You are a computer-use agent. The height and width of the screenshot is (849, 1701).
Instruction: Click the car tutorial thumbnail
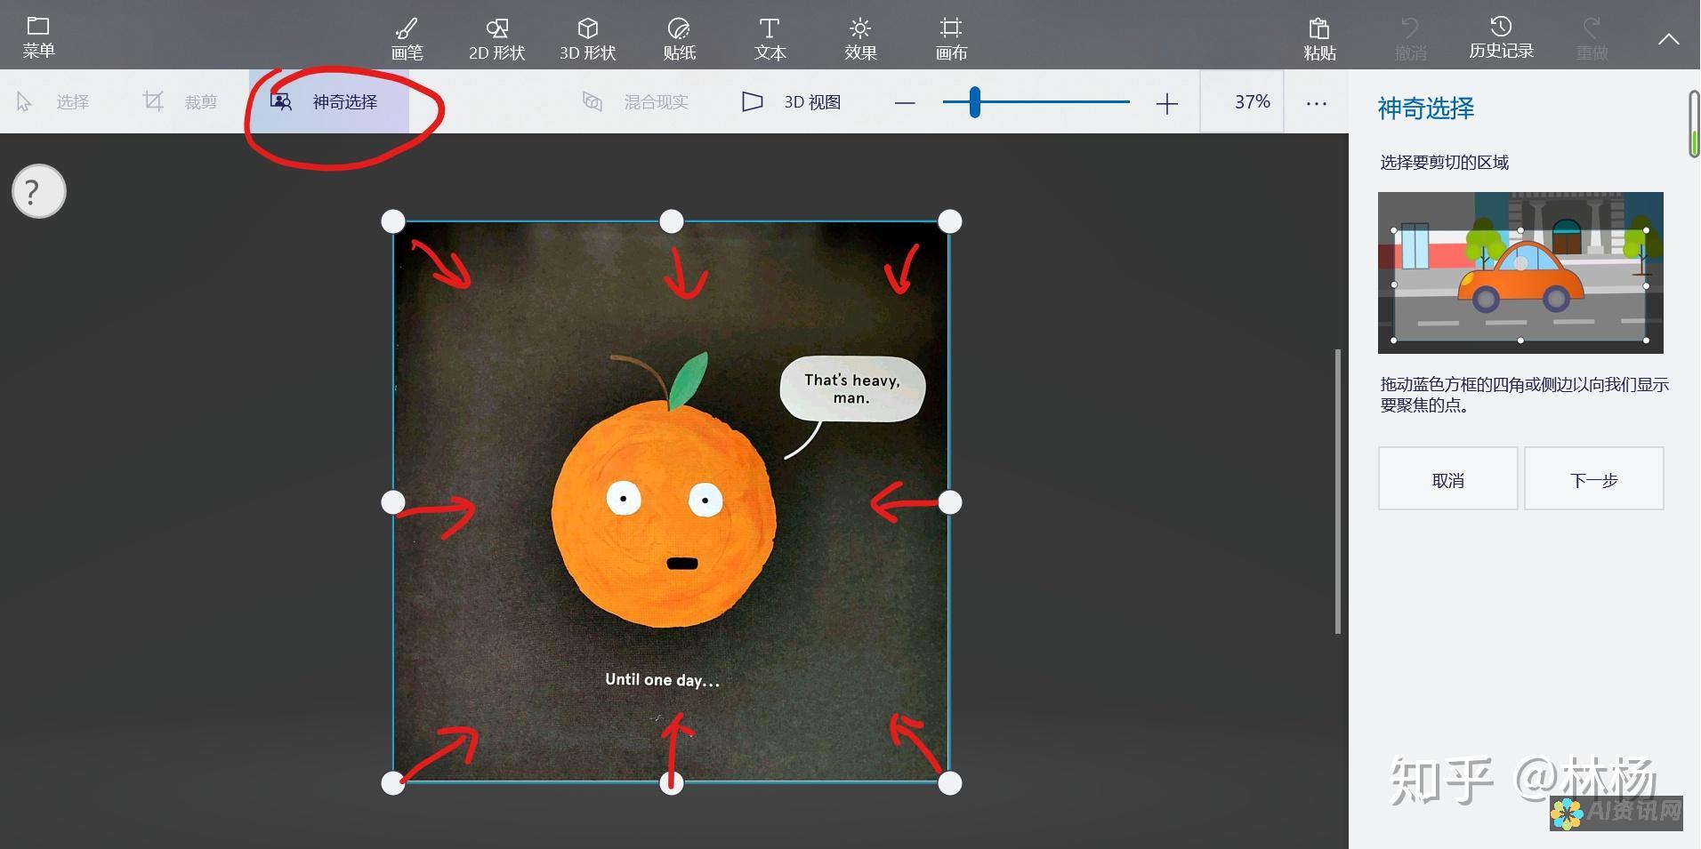tap(1520, 273)
